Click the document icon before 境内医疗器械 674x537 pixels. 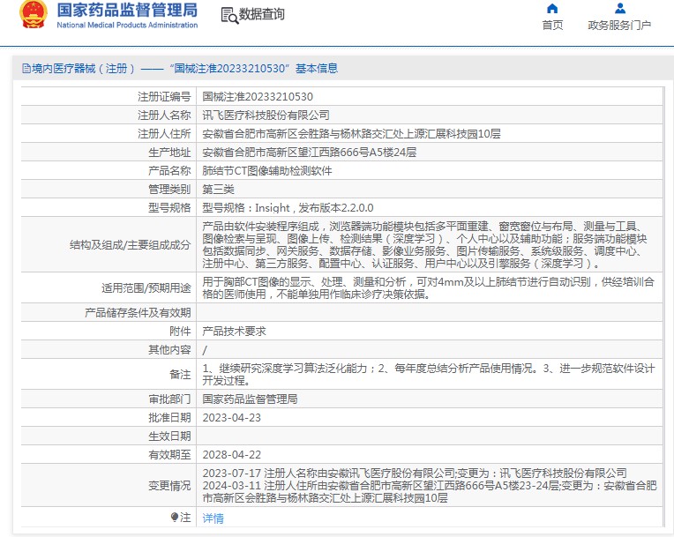click(26, 68)
